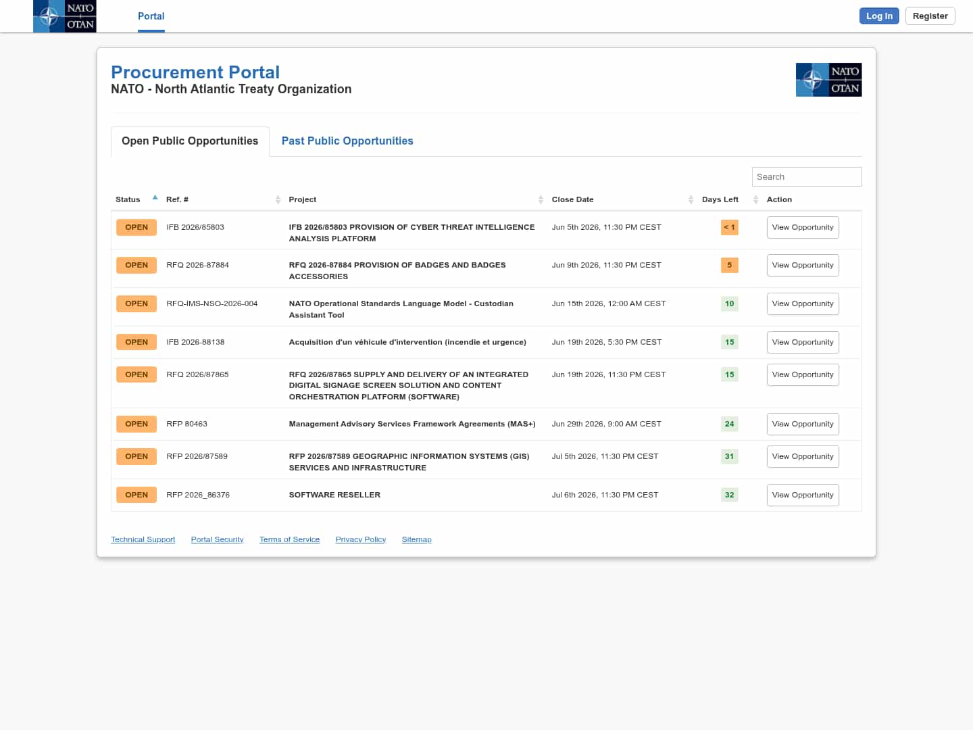This screenshot has width=973, height=730.
Task: Click reference number RFQ-IMS-NSO-2026-004
Action: 212,303
